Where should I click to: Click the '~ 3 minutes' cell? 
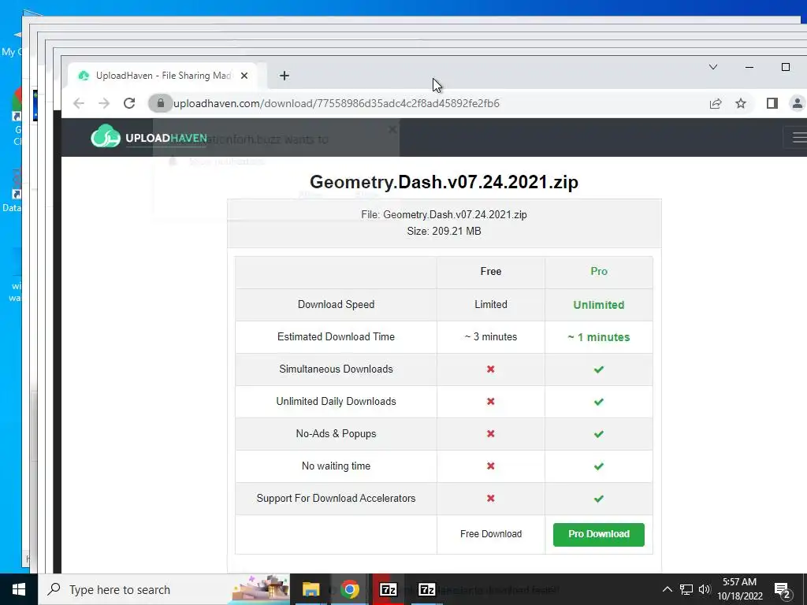(490, 337)
